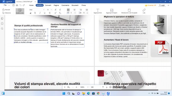Open the File menu
The width and height of the screenshot is (172, 96).
[x=5, y=5]
